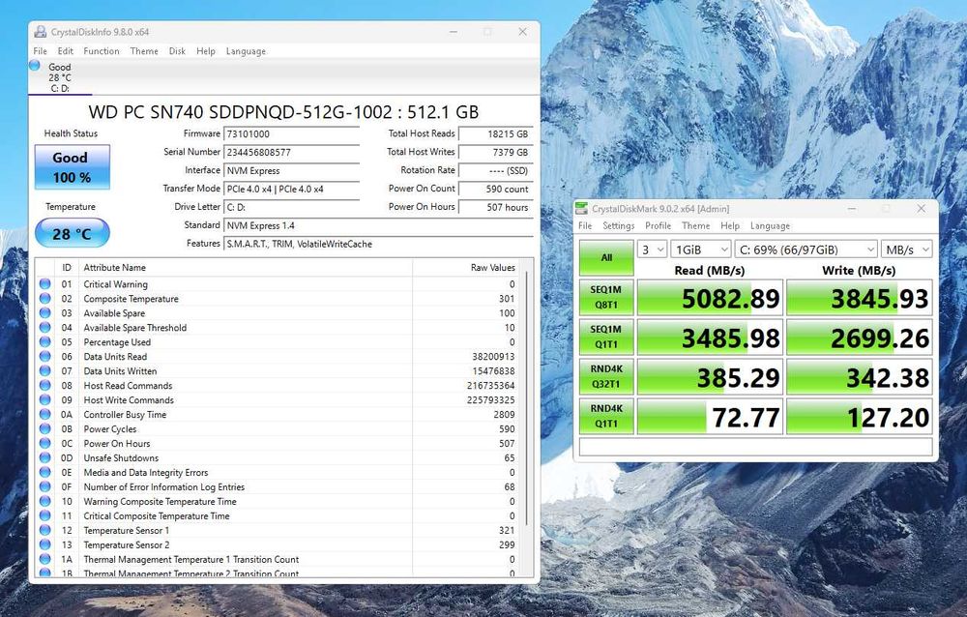Open Help menu in CrystalDiskMark

[729, 226]
